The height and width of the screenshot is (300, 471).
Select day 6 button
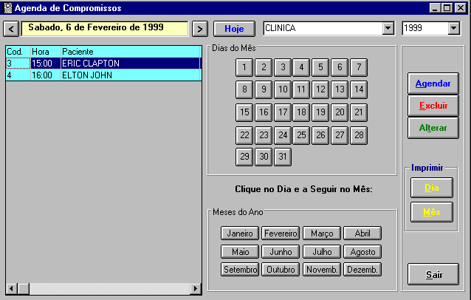340,67
